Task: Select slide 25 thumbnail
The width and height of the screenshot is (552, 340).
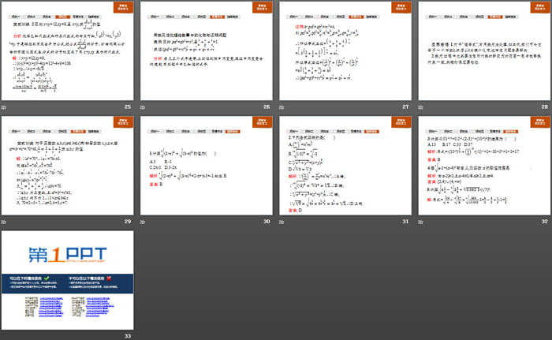Action: [68, 50]
